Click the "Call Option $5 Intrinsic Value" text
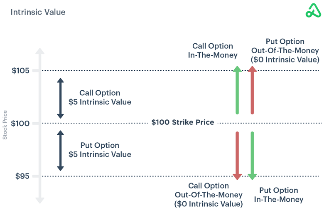This screenshot has height=213, width=324. pos(100,97)
